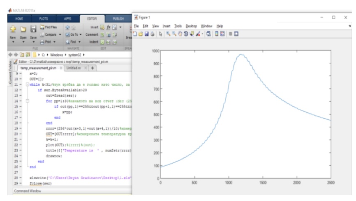Collapse the for loop code fold
356x201 pixels.
click(27, 100)
